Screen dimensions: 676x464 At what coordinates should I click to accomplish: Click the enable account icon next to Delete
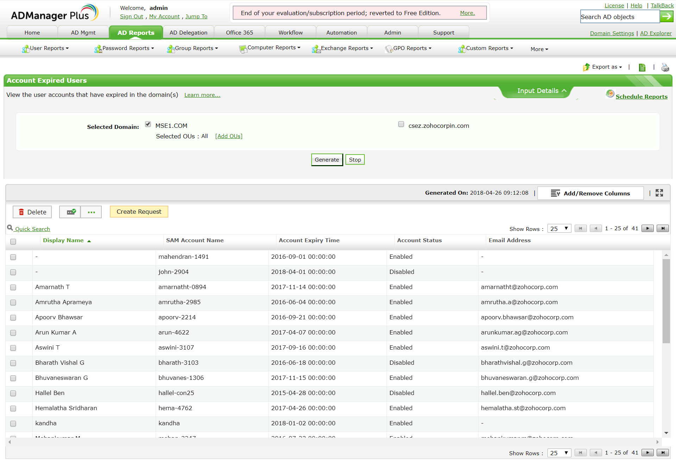click(71, 212)
